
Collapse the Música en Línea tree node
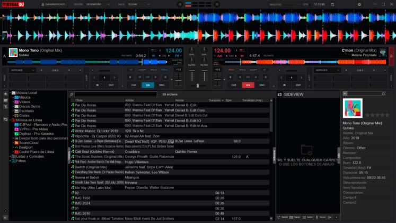click(11, 120)
